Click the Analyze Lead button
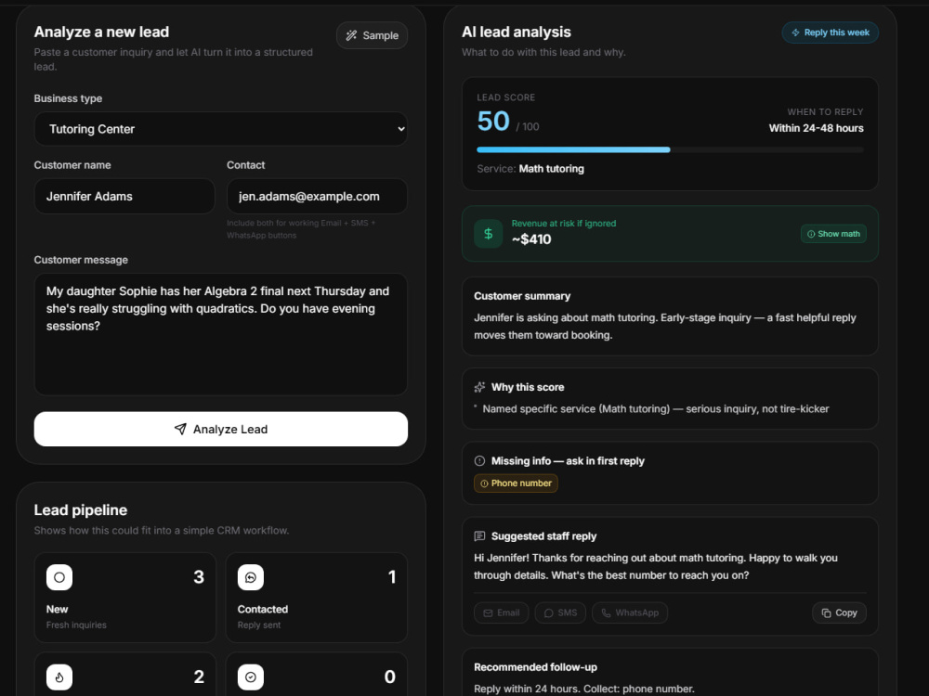Screen dimensions: 929x696 tap(220, 429)
